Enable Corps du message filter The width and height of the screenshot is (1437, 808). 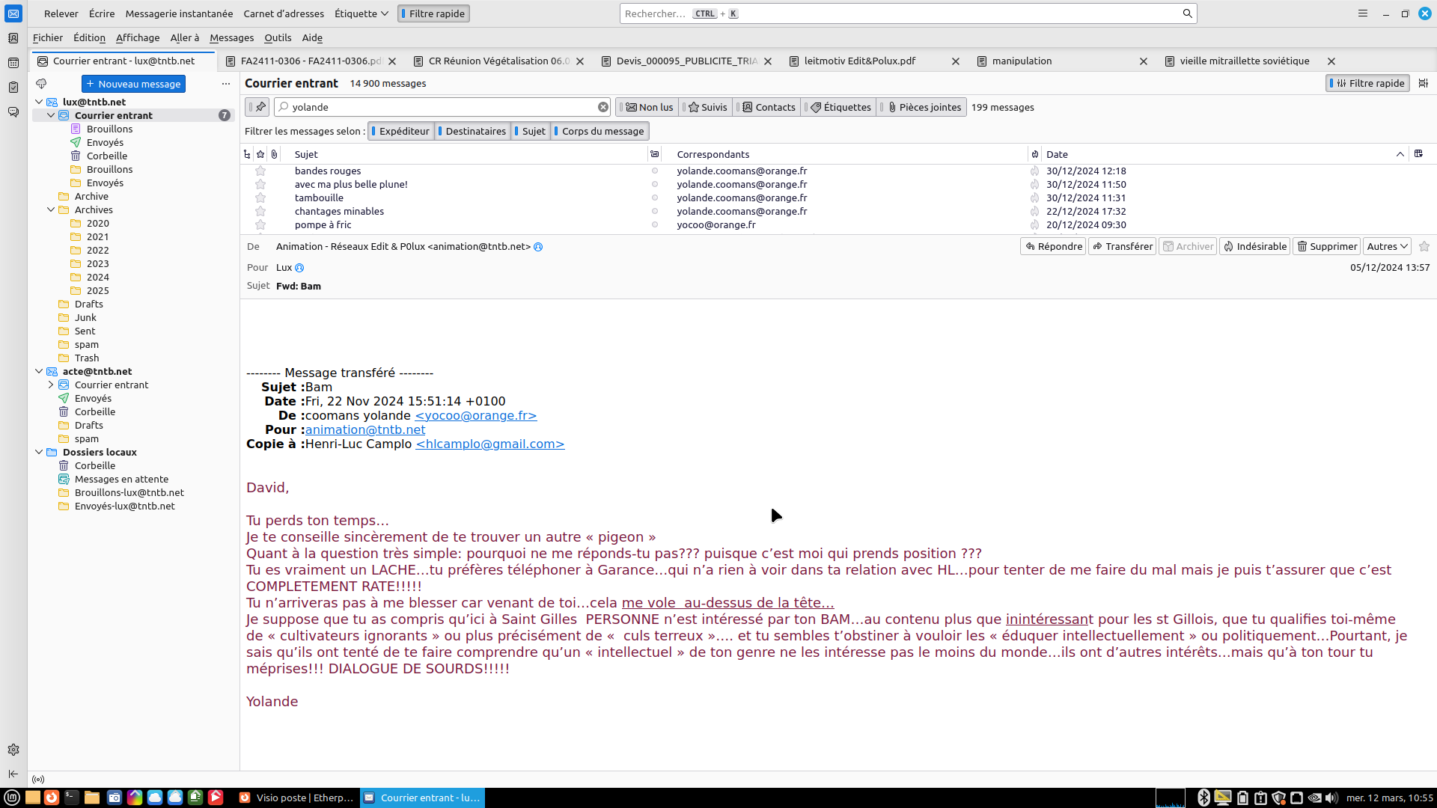pyautogui.click(x=601, y=131)
